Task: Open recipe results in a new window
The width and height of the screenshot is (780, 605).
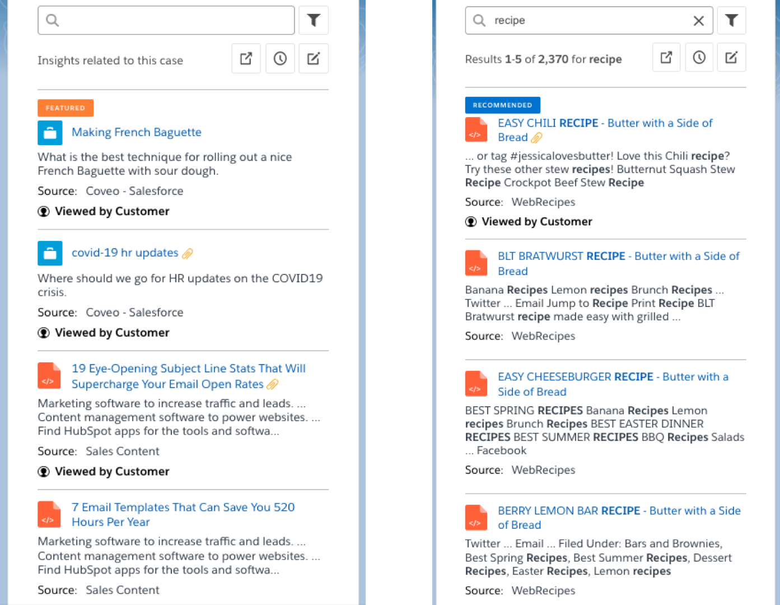Action: point(666,57)
